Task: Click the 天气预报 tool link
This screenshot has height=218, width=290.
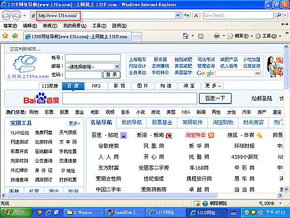Action: pyautogui.click(x=68, y=133)
